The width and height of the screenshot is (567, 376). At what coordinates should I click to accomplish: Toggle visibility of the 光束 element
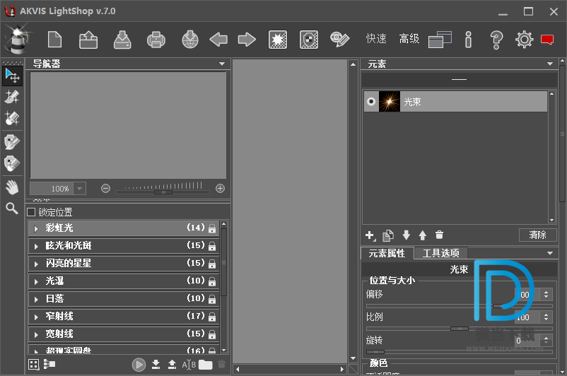click(x=370, y=102)
